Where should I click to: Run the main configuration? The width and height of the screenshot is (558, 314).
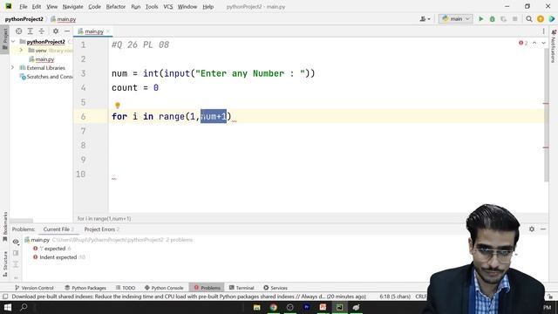[x=480, y=19]
